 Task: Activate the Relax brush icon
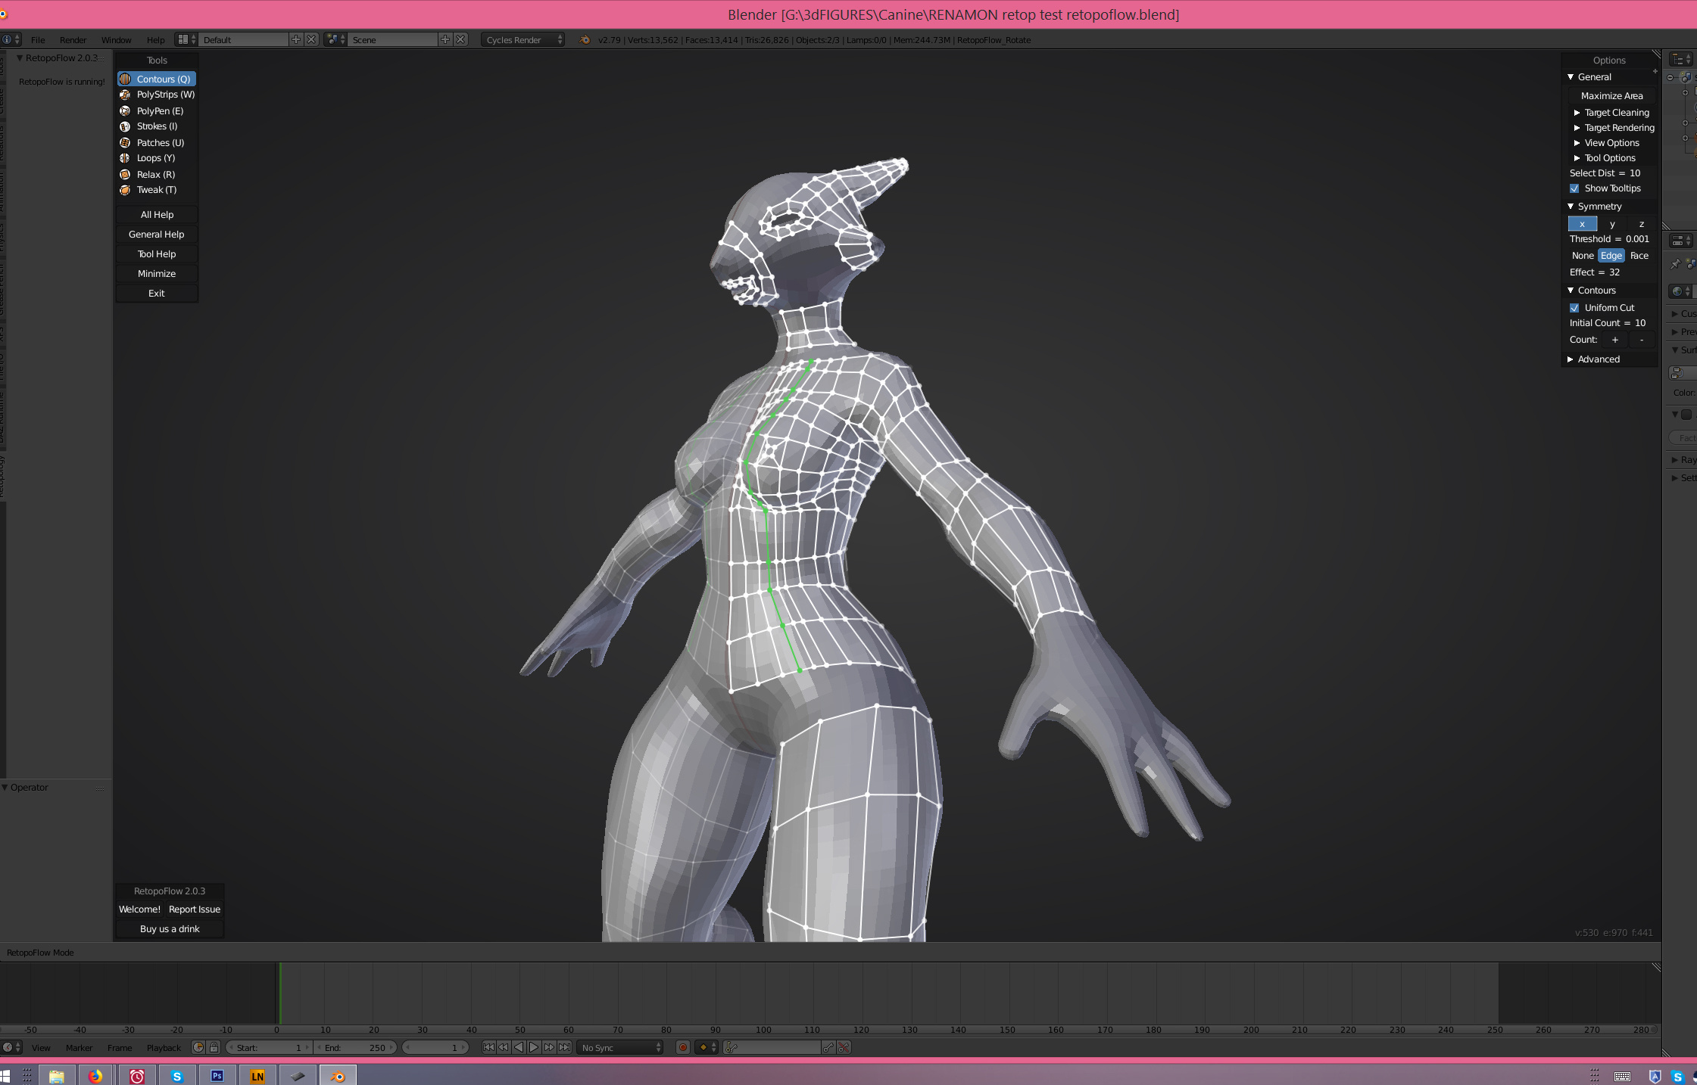tap(125, 174)
